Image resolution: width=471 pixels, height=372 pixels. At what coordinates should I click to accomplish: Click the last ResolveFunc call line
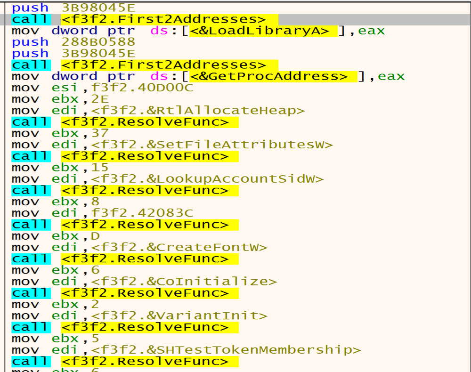click(118, 361)
